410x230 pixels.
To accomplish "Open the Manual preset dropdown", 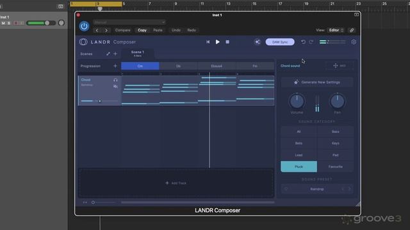I will click(x=129, y=22).
